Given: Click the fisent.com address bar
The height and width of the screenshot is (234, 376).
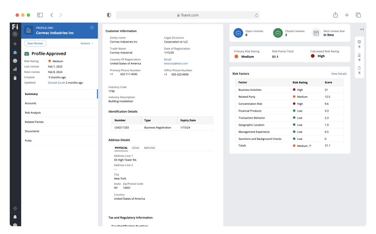Looking at the screenshot, I should click(x=188, y=15).
